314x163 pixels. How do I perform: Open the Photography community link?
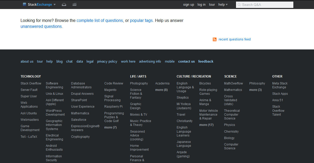pyautogui.click(x=139, y=83)
